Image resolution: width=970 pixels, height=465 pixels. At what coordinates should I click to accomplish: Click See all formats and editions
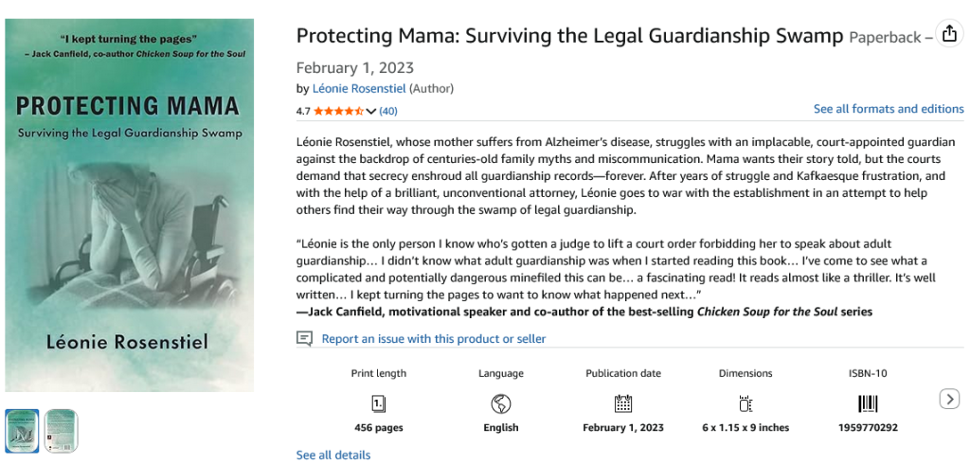pos(889,109)
